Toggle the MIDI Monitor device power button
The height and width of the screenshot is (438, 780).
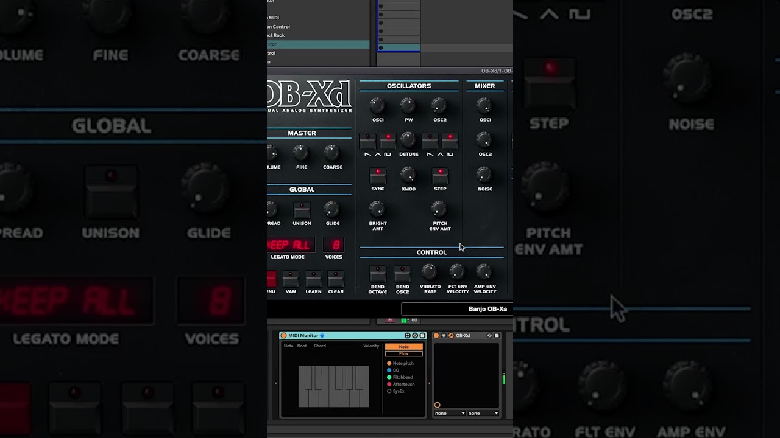coord(283,336)
